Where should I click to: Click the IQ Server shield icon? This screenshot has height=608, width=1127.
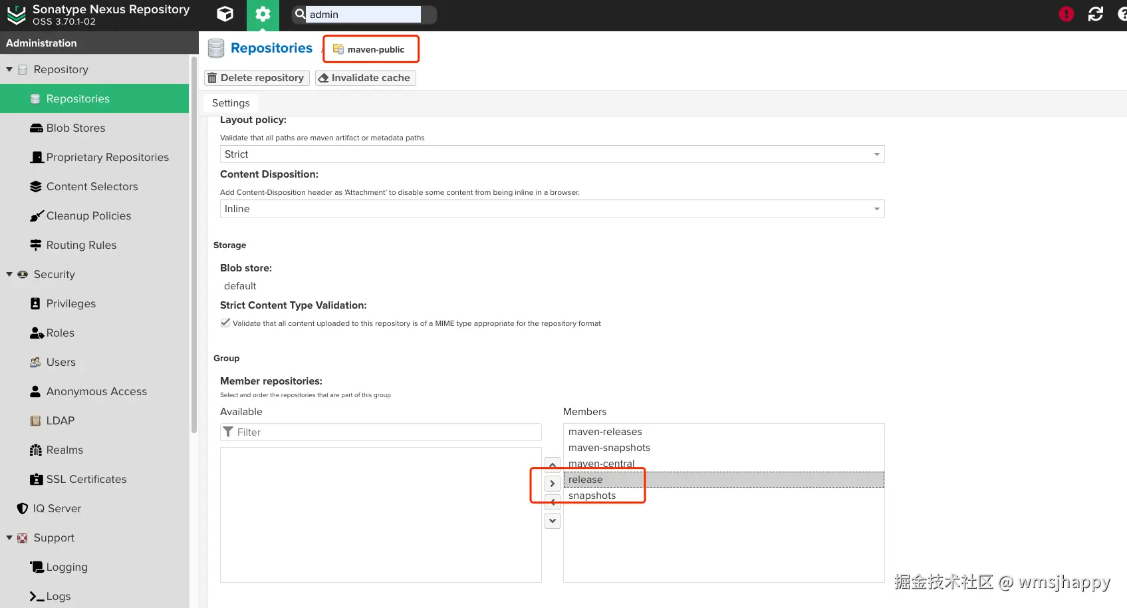23,508
